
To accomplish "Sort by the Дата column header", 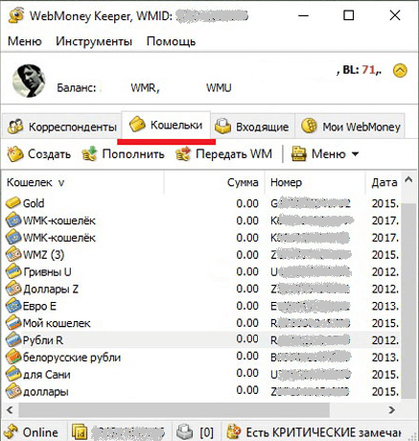I will (383, 182).
